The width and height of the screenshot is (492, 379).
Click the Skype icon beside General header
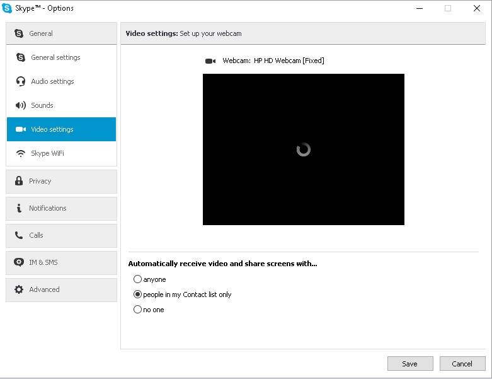point(19,33)
